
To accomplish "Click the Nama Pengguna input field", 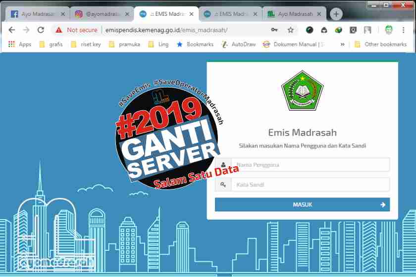I will click(x=311, y=165).
